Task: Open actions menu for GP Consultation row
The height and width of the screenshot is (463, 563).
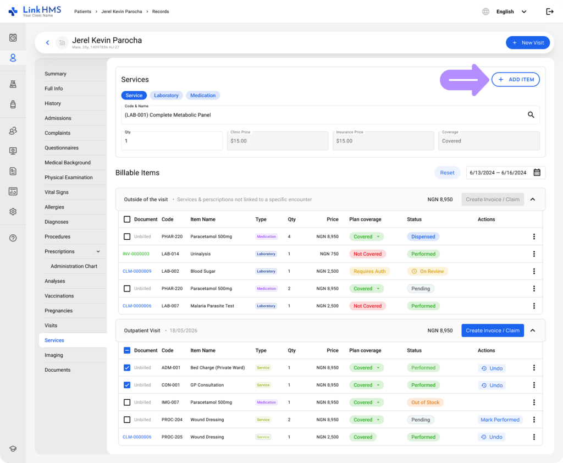Action: [x=534, y=385]
